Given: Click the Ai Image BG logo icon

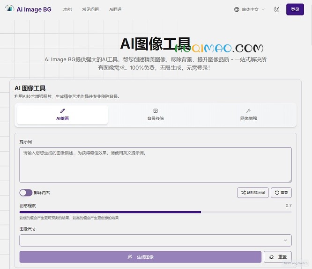Looking at the screenshot, I should 9,9.
